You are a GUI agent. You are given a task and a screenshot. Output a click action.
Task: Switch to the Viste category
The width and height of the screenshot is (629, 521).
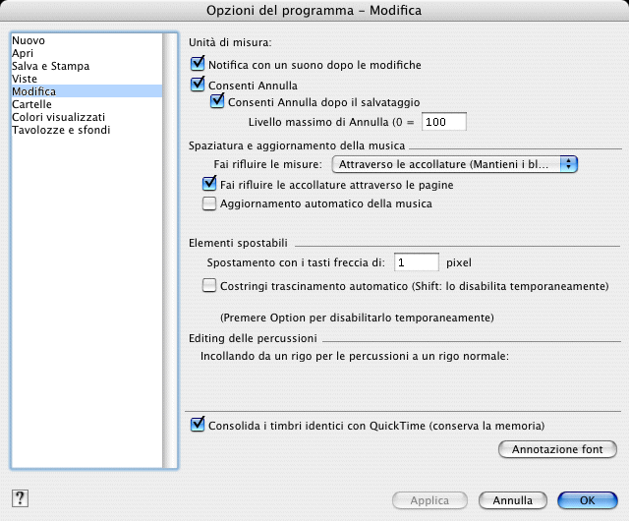(x=26, y=80)
